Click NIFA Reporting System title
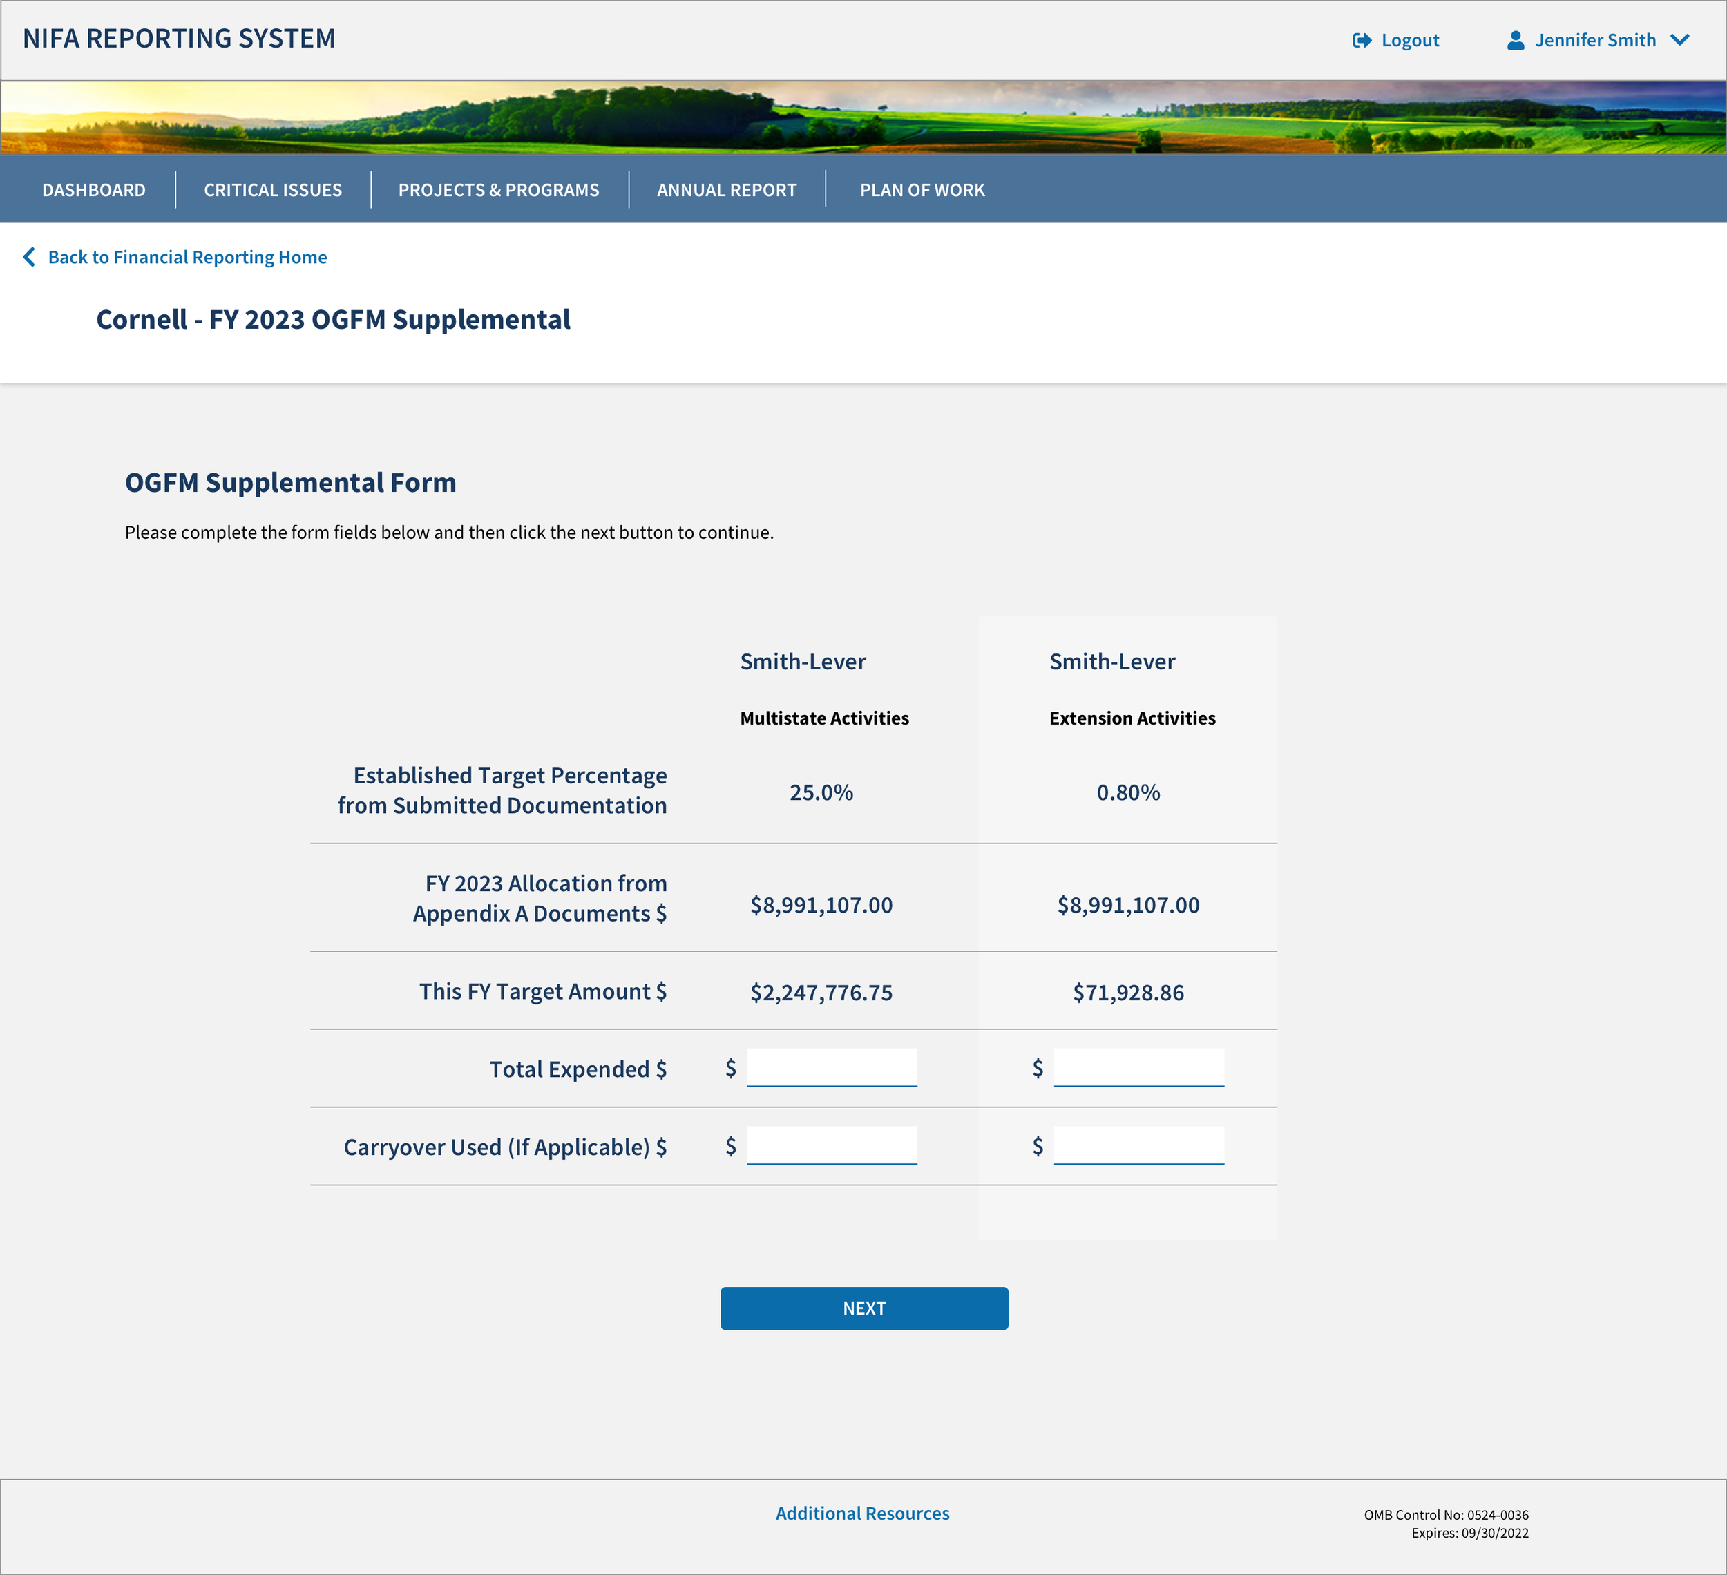Image resolution: width=1727 pixels, height=1575 pixels. pos(179,39)
